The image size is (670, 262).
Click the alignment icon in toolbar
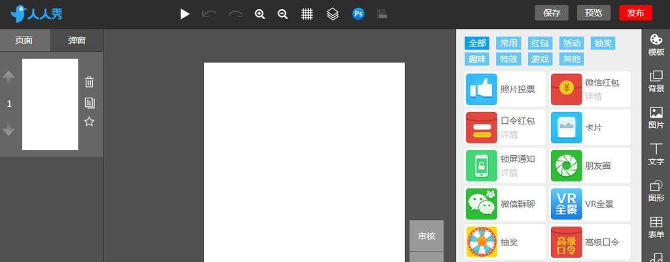382,14
